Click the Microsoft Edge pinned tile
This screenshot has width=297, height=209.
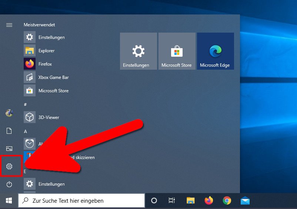pos(216,51)
